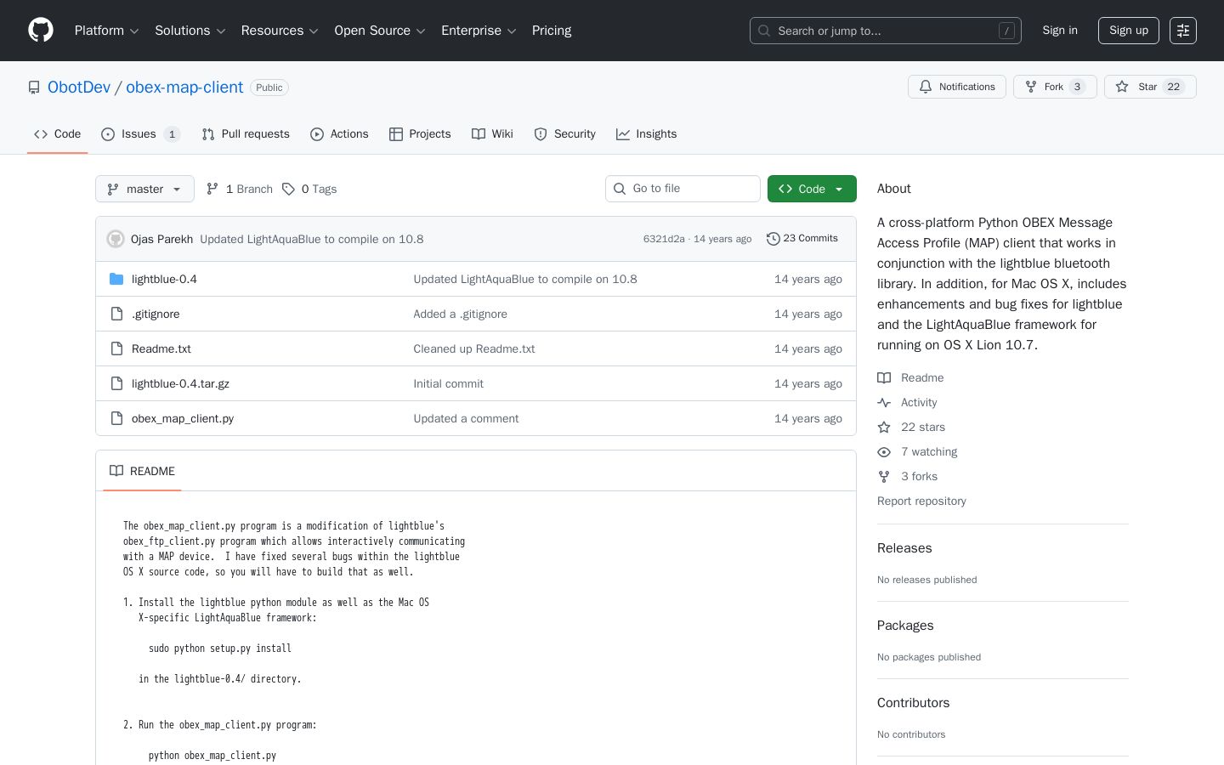
Task: Click the Readme.txt file icon
Action: pos(116,348)
